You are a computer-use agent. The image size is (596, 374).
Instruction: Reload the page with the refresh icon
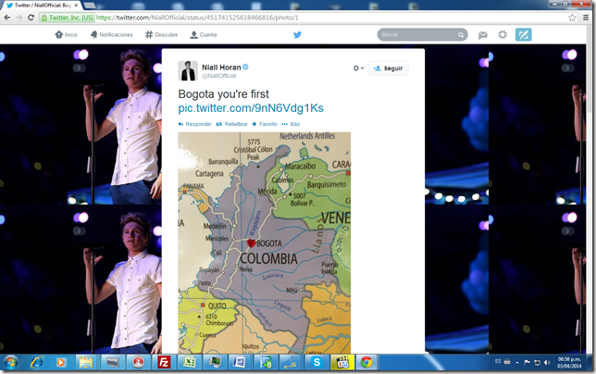point(31,18)
